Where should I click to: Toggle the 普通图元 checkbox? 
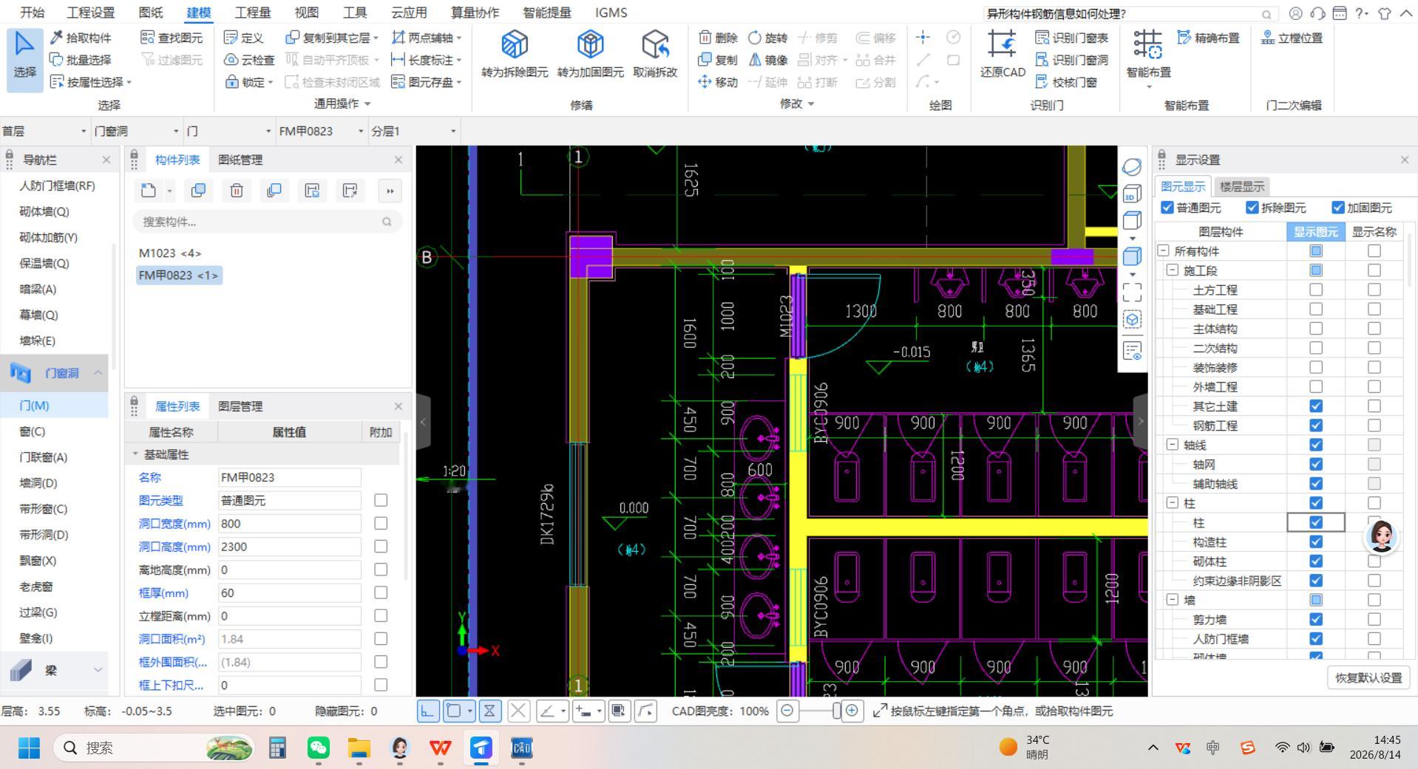1167,208
